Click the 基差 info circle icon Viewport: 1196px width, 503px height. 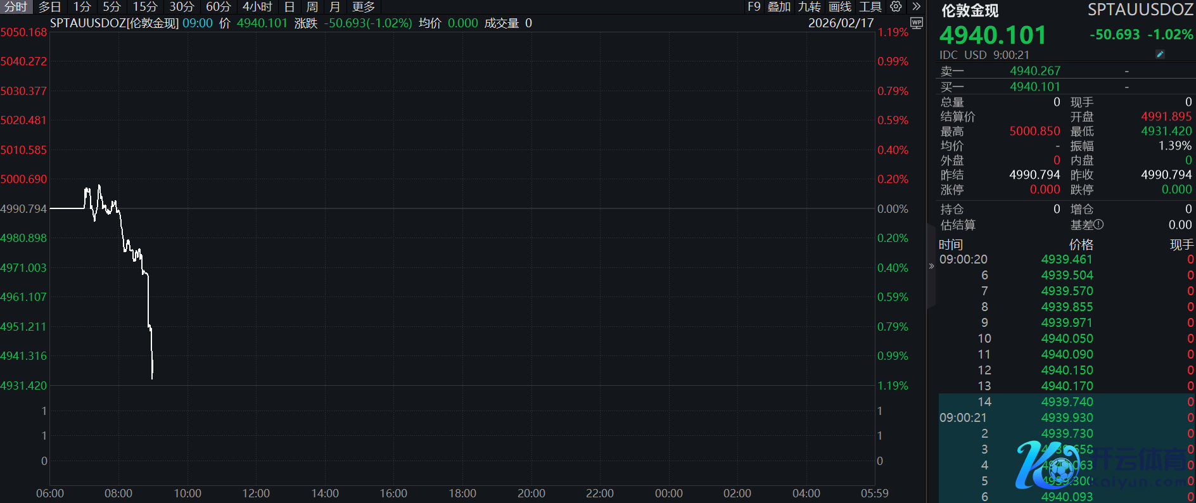1098,224
